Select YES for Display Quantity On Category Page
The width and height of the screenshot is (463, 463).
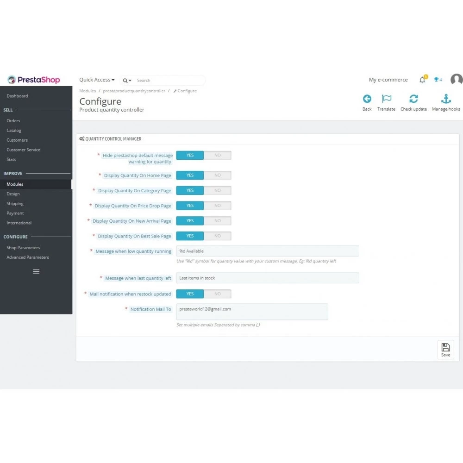pyautogui.click(x=190, y=190)
